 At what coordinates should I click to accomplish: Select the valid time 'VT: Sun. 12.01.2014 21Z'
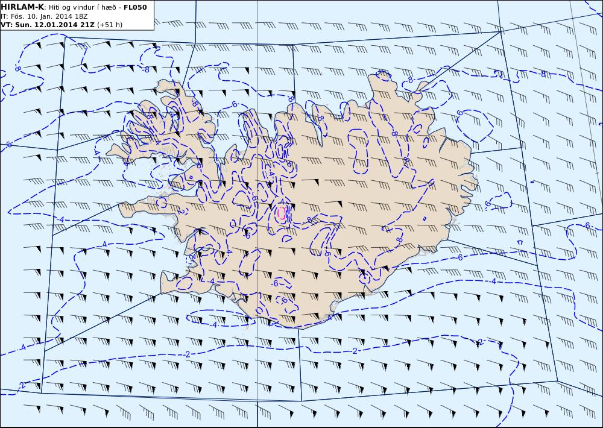[x=48, y=25]
